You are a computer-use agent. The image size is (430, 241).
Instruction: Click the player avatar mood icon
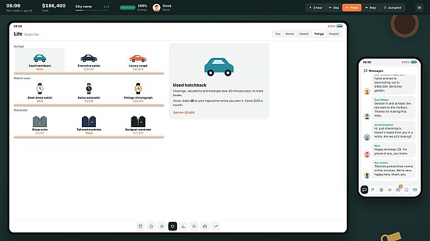[157, 8]
